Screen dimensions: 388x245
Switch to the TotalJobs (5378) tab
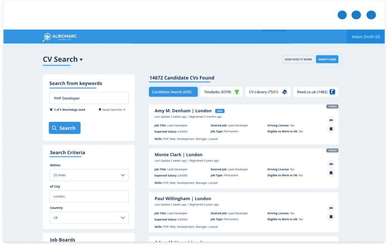tap(218, 92)
